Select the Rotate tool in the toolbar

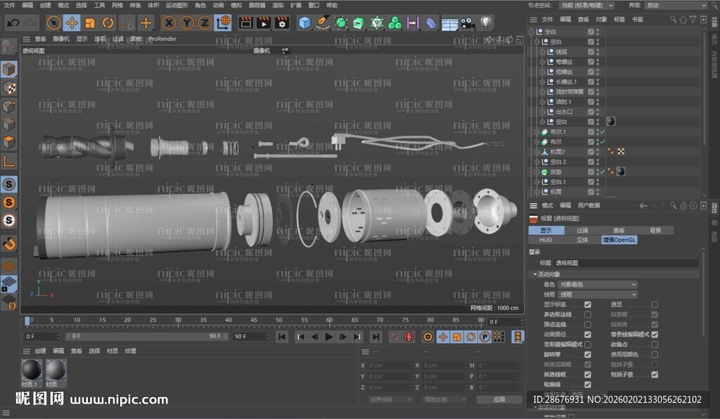107,22
